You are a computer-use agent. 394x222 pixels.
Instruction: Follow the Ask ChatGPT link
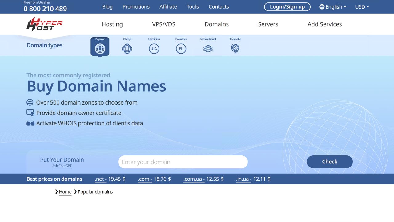click(62, 166)
